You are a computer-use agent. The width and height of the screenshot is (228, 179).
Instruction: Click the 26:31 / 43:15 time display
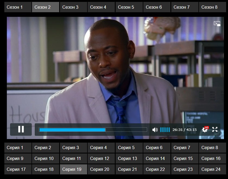[185, 130]
